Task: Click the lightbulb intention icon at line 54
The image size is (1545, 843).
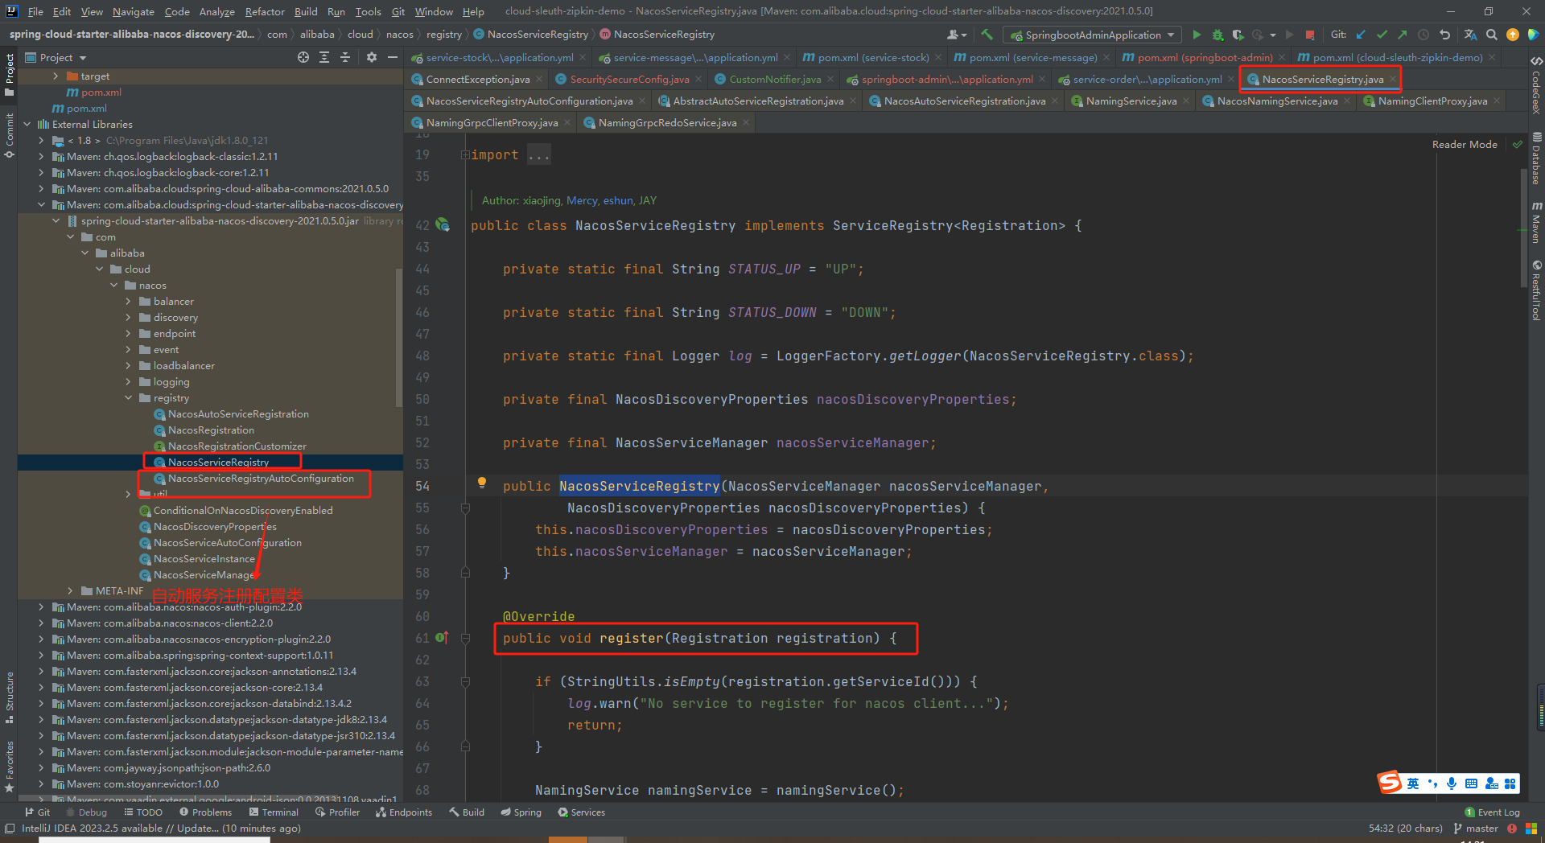Action: 481,483
